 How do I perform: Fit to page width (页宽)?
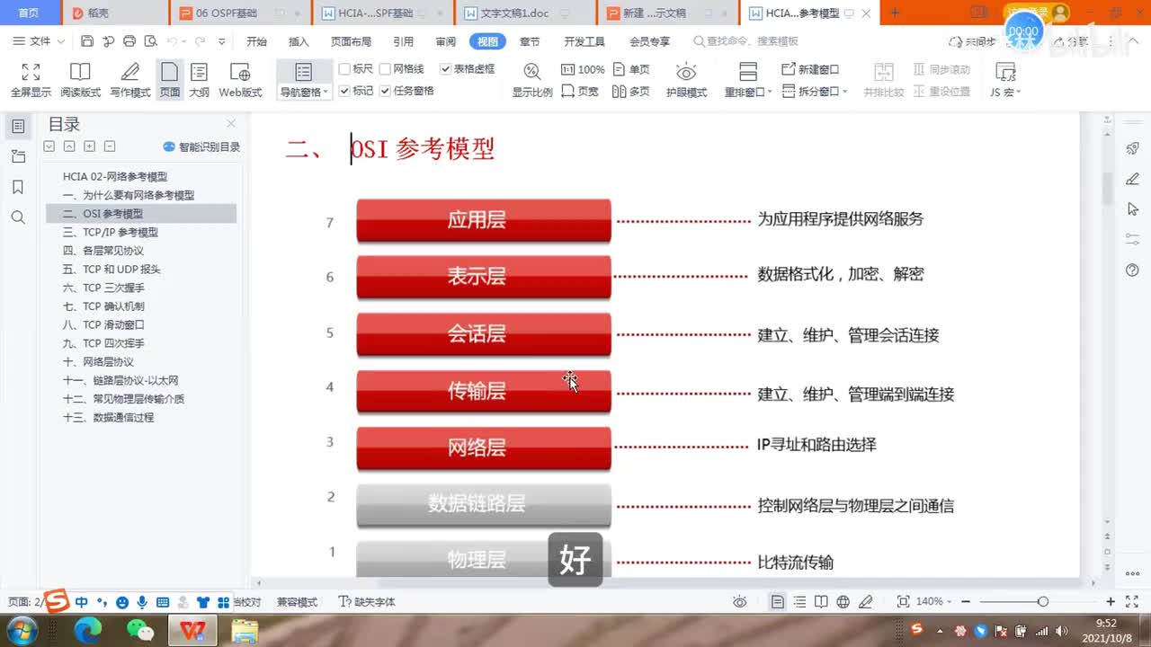tap(580, 91)
